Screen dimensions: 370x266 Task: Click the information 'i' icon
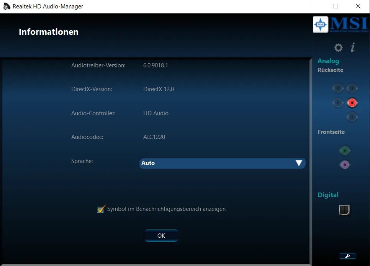point(352,47)
